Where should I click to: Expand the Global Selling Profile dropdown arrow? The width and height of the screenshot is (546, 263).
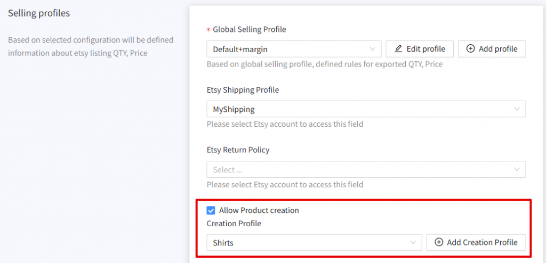pos(373,49)
